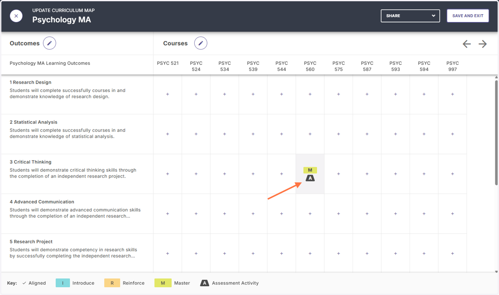Select the PSYC 587 column header
The image size is (499, 295).
tap(367, 66)
